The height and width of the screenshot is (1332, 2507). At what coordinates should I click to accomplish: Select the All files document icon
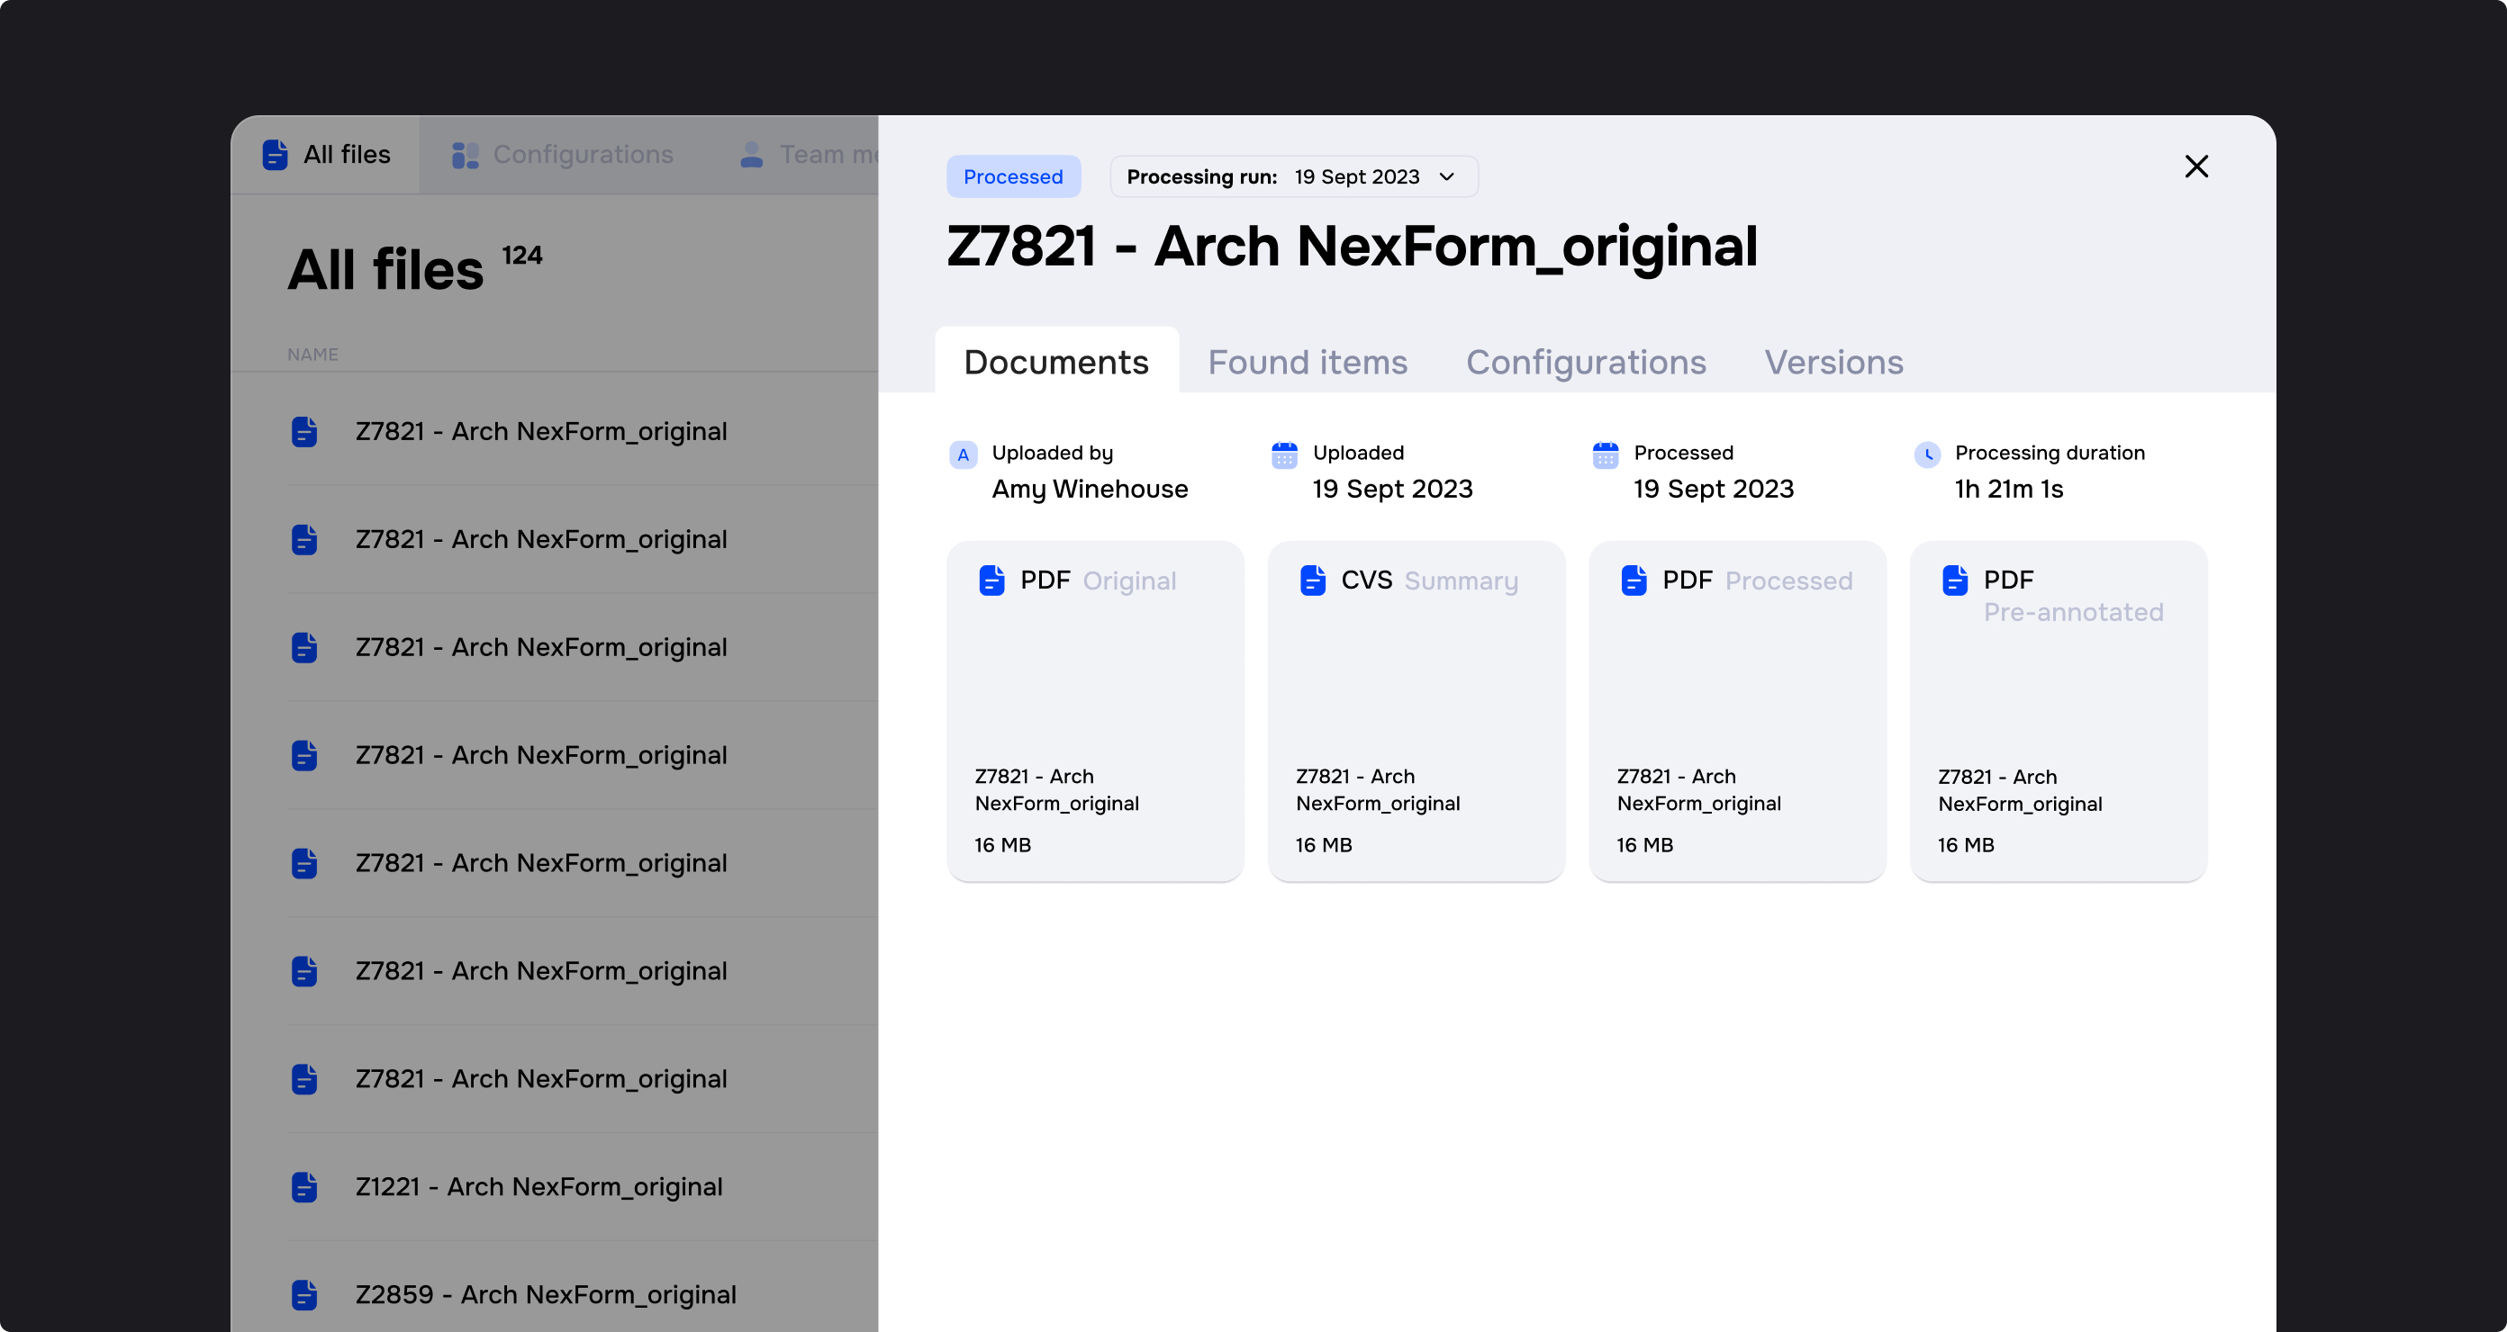(274, 154)
